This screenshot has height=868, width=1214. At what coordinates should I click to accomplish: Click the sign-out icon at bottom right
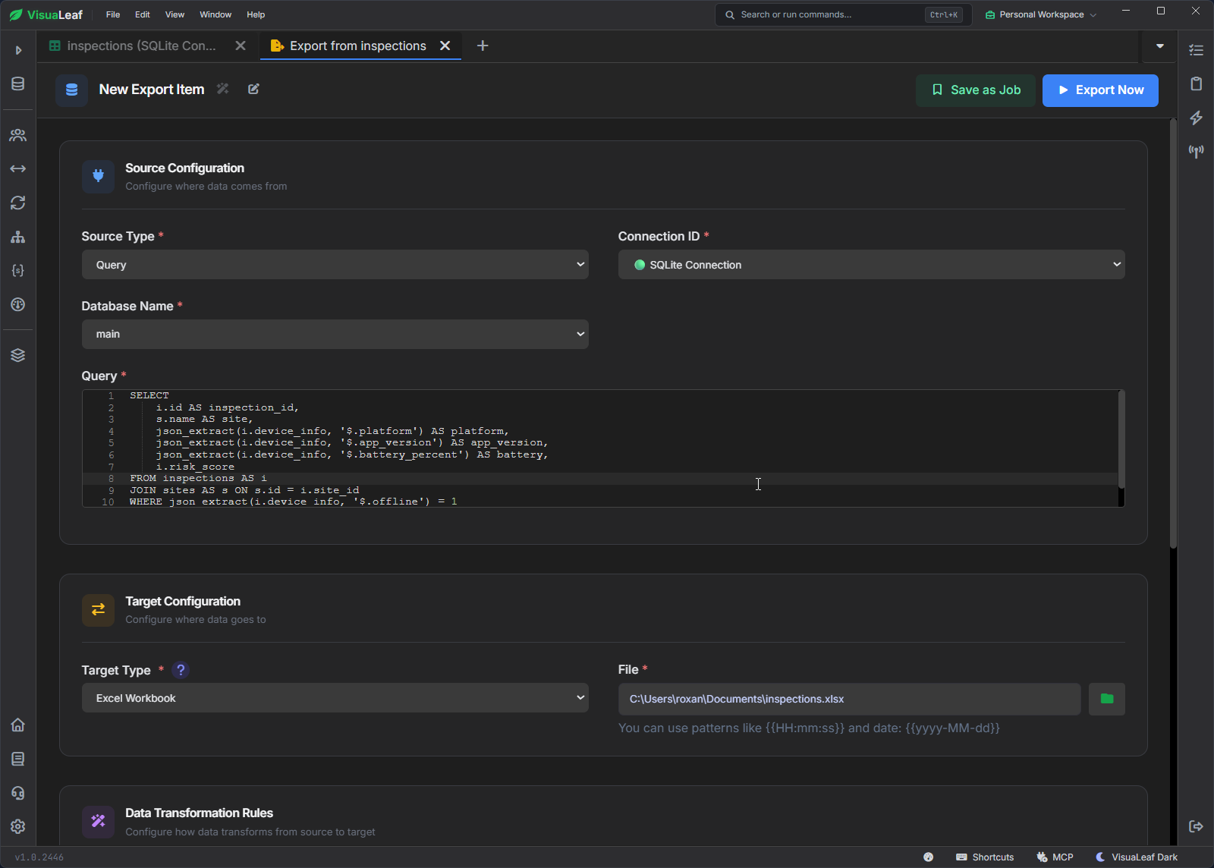click(1197, 826)
